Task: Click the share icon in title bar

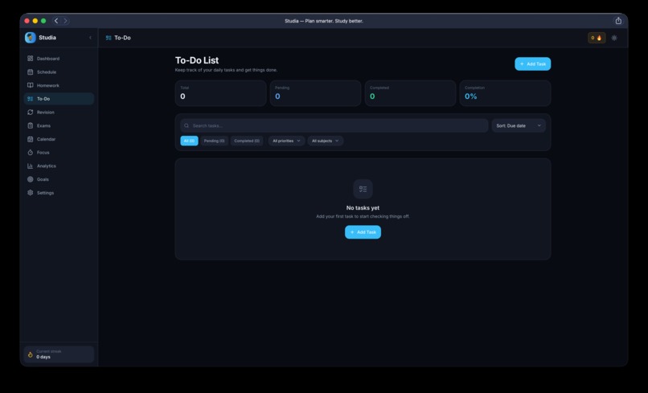Action: pyautogui.click(x=618, y=21)
